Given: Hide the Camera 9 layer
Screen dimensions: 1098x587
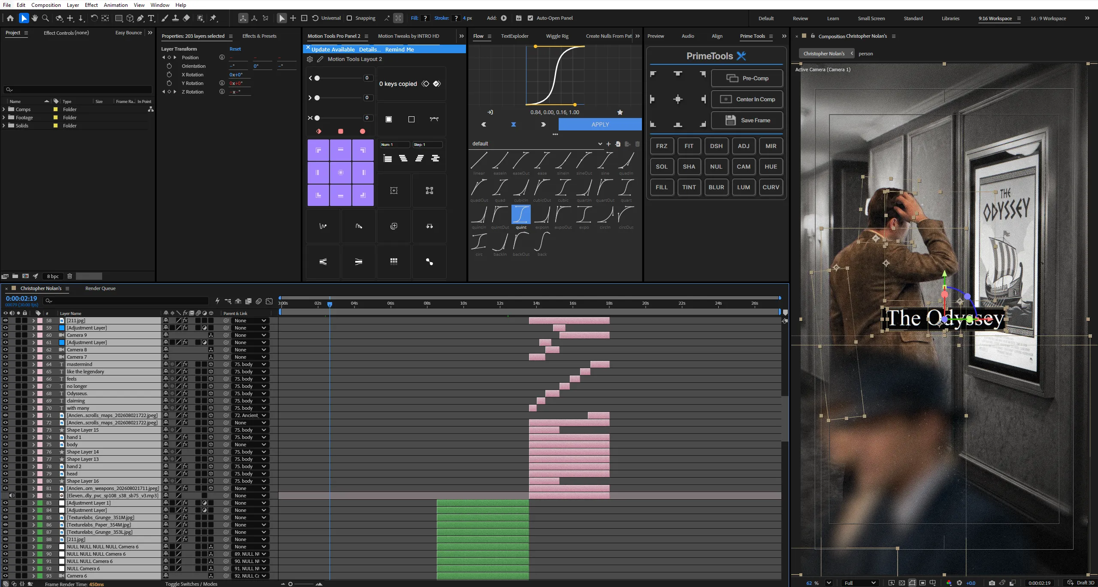Looking at the screenshot, I should [6, 335].
